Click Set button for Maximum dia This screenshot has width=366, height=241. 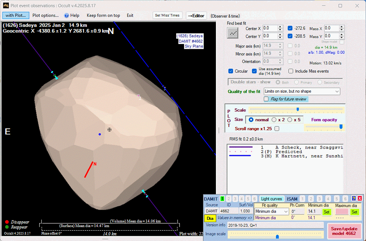(x=354, y=212)
